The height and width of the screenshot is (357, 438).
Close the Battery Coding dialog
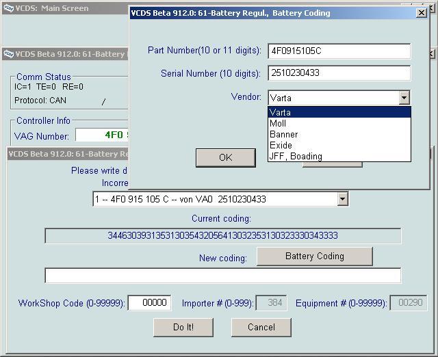click(x=422, y=13)
